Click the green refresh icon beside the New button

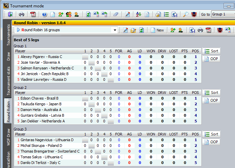[142, 30]
